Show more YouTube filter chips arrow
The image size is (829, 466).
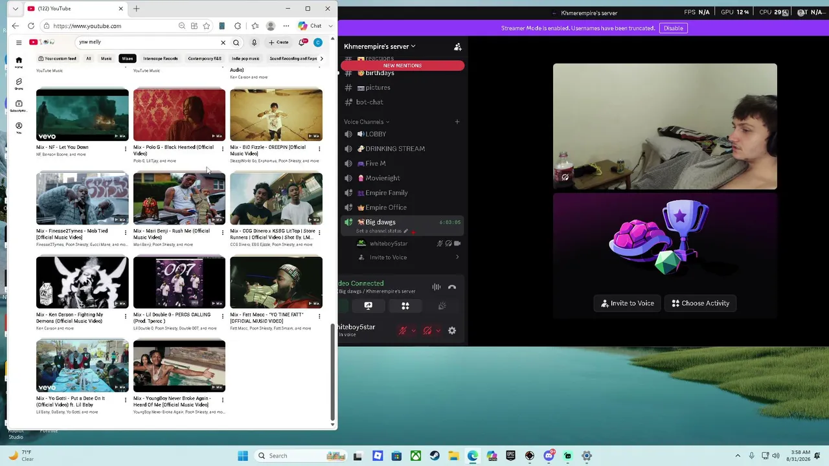point(321,59)
